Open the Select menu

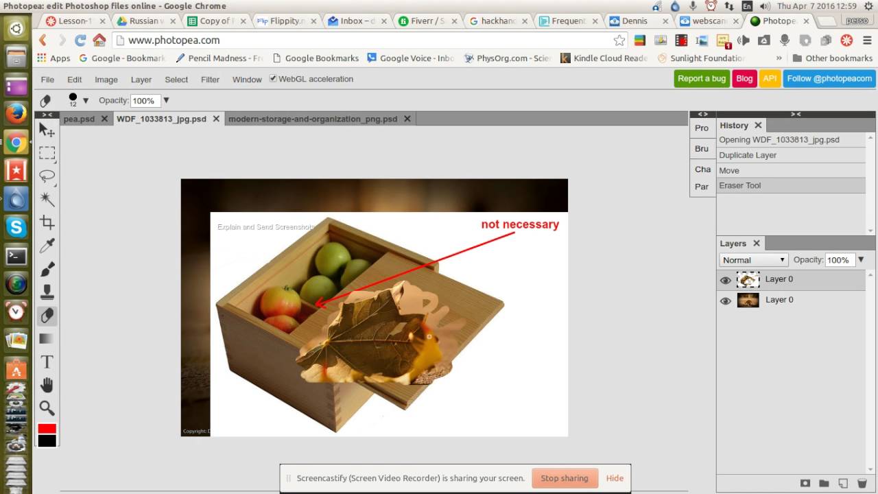click(x=176, y=80)
